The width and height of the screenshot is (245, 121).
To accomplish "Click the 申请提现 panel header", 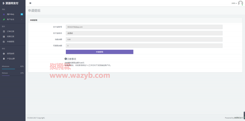I will (135, 20).
